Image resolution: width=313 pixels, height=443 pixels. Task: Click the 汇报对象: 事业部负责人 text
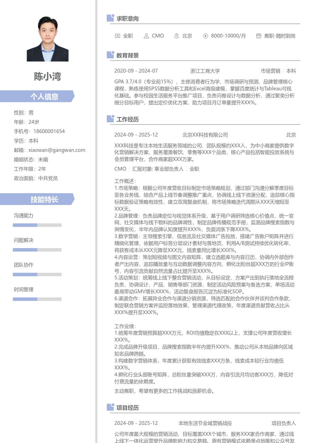click(x=158, y=169)
